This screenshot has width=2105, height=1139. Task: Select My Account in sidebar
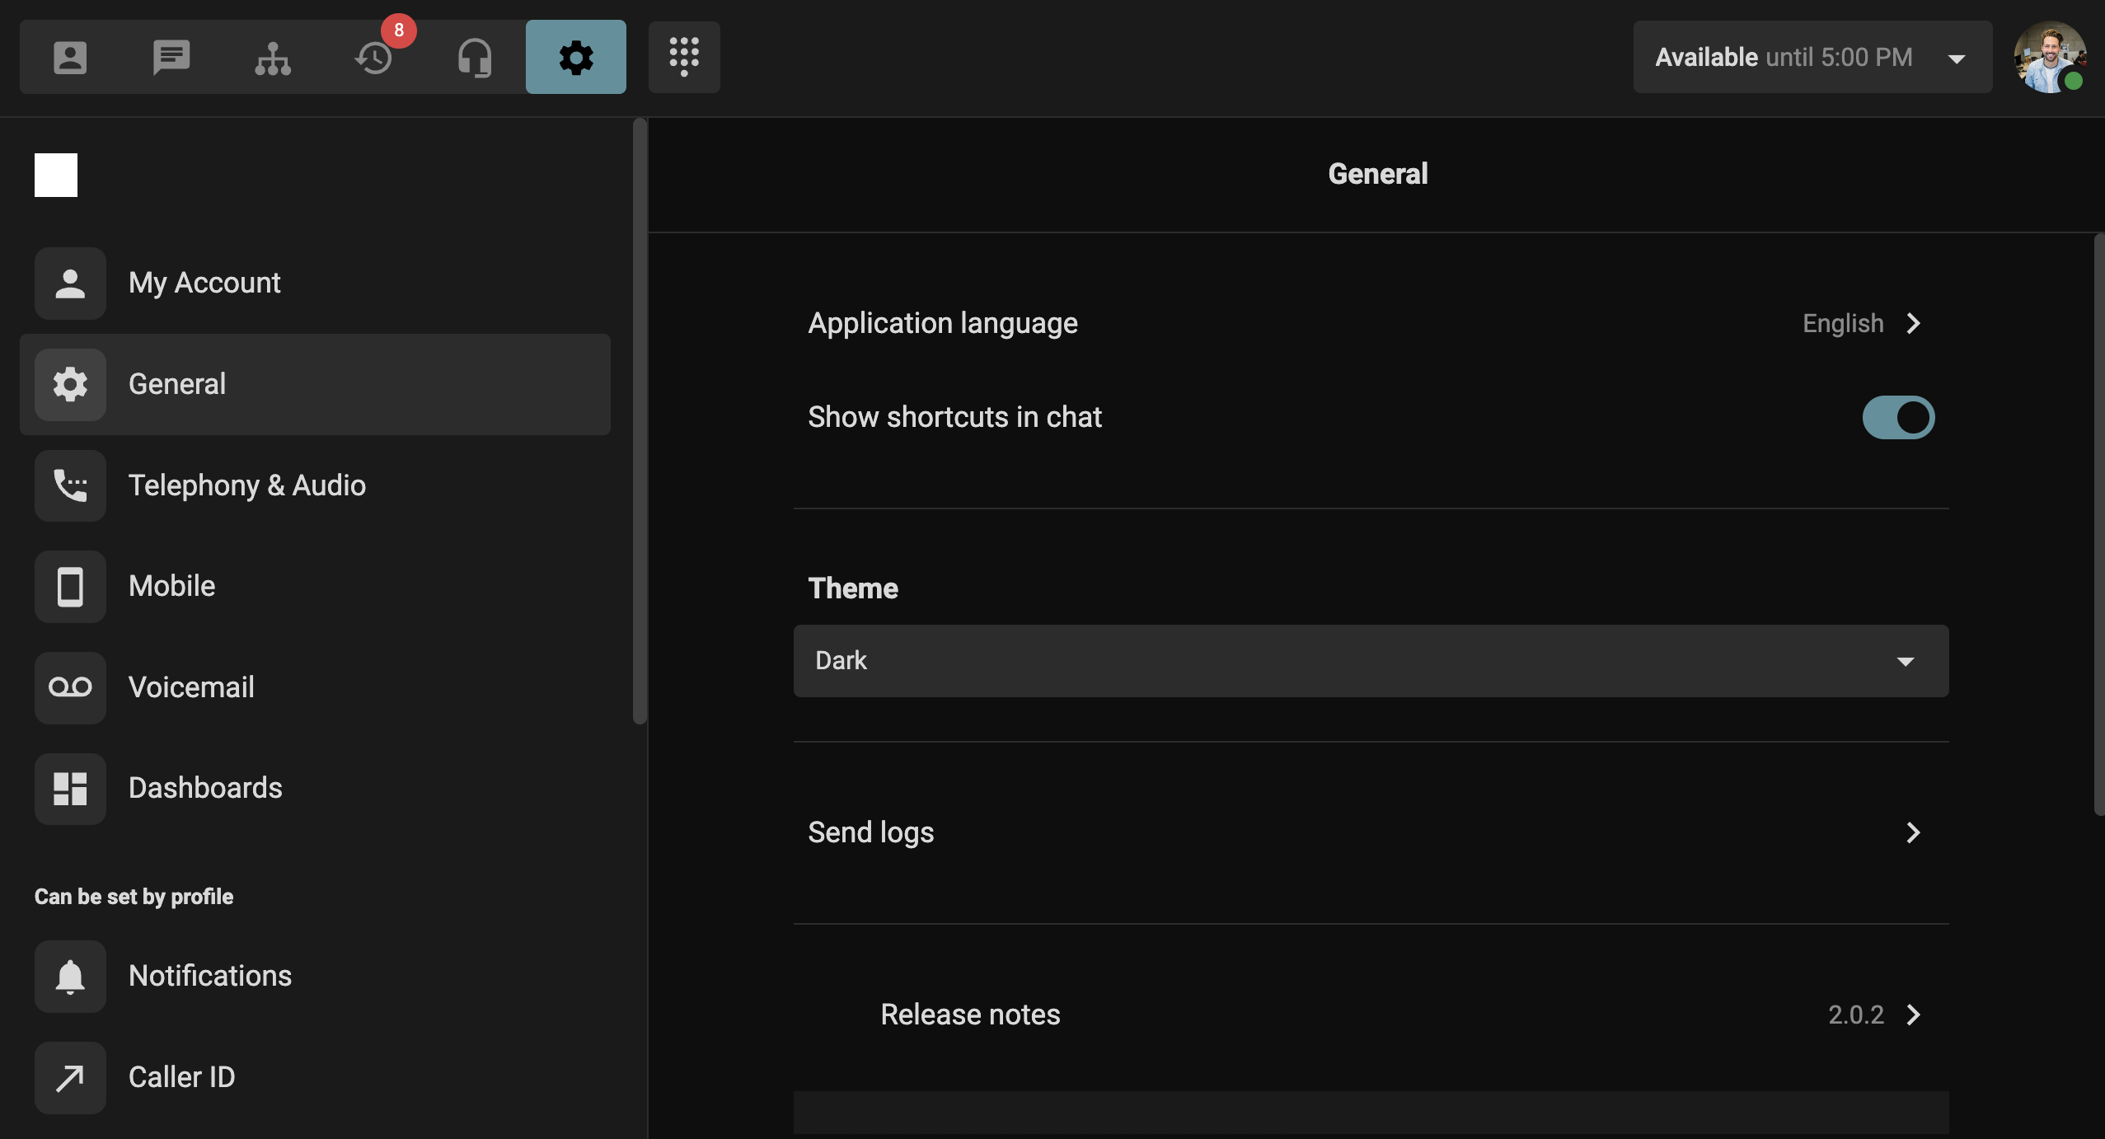(204, 283)
